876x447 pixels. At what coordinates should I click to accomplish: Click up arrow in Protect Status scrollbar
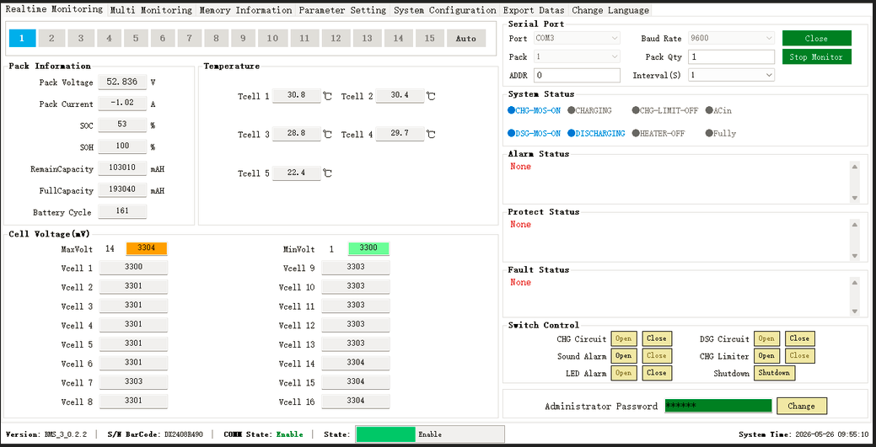click(x=855, y=224)
